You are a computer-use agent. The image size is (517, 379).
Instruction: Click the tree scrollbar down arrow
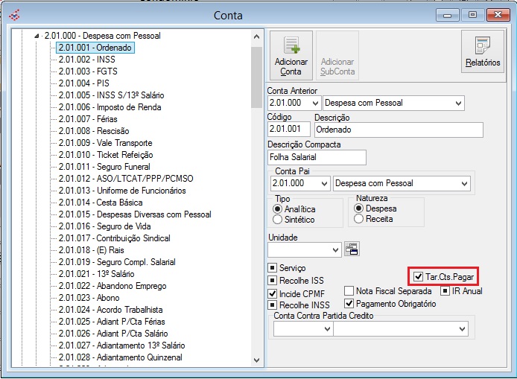[x=256, y=360]
